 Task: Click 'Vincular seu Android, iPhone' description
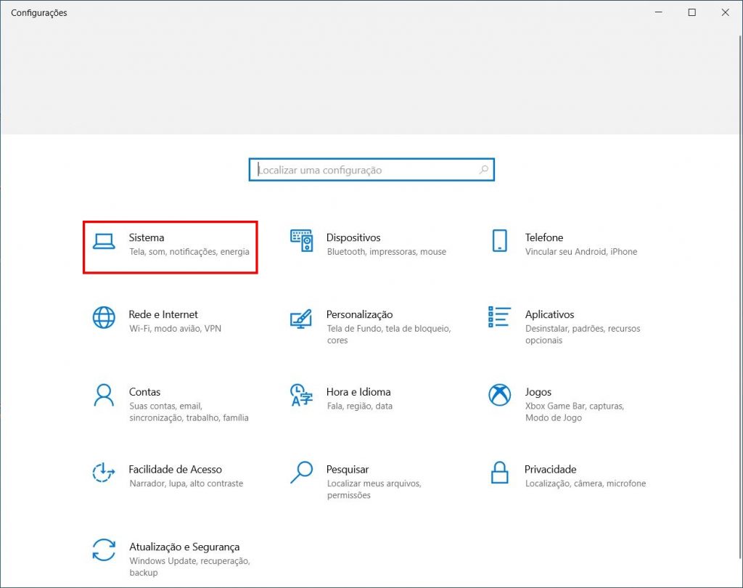[581, 252]
